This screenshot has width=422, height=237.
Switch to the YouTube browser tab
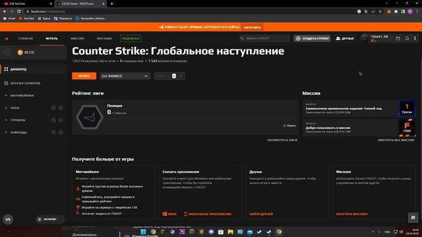(x=27, y=4)
